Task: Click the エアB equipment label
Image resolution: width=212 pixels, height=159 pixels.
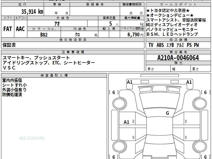Action: pos(170,45)
